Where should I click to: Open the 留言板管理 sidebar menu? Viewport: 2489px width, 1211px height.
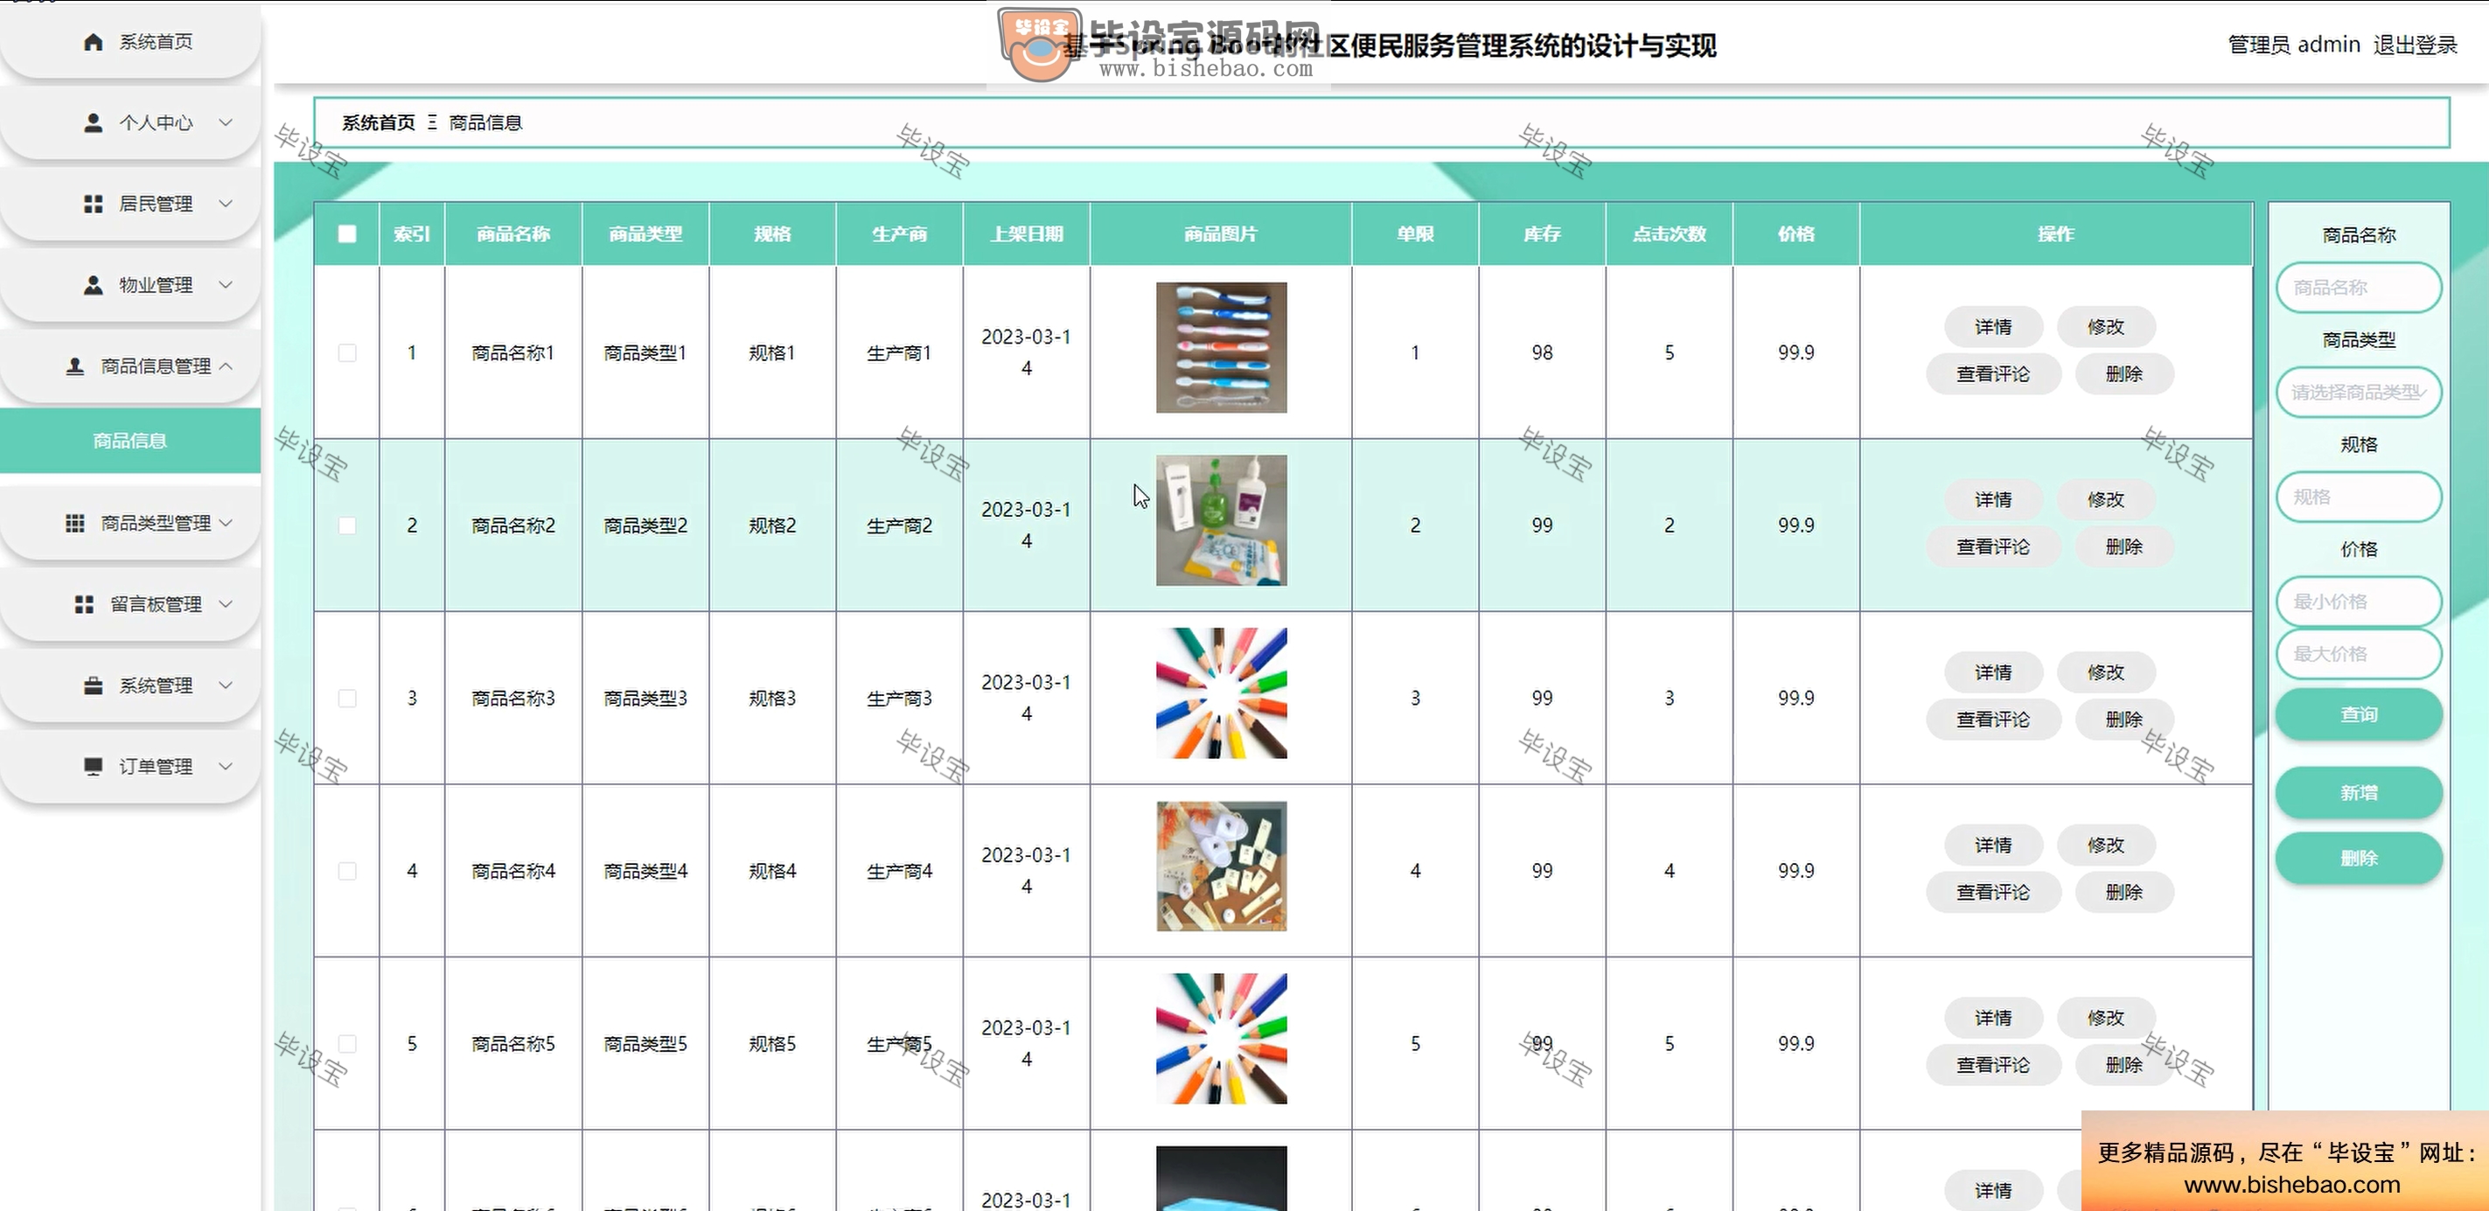tap(130, 603)
